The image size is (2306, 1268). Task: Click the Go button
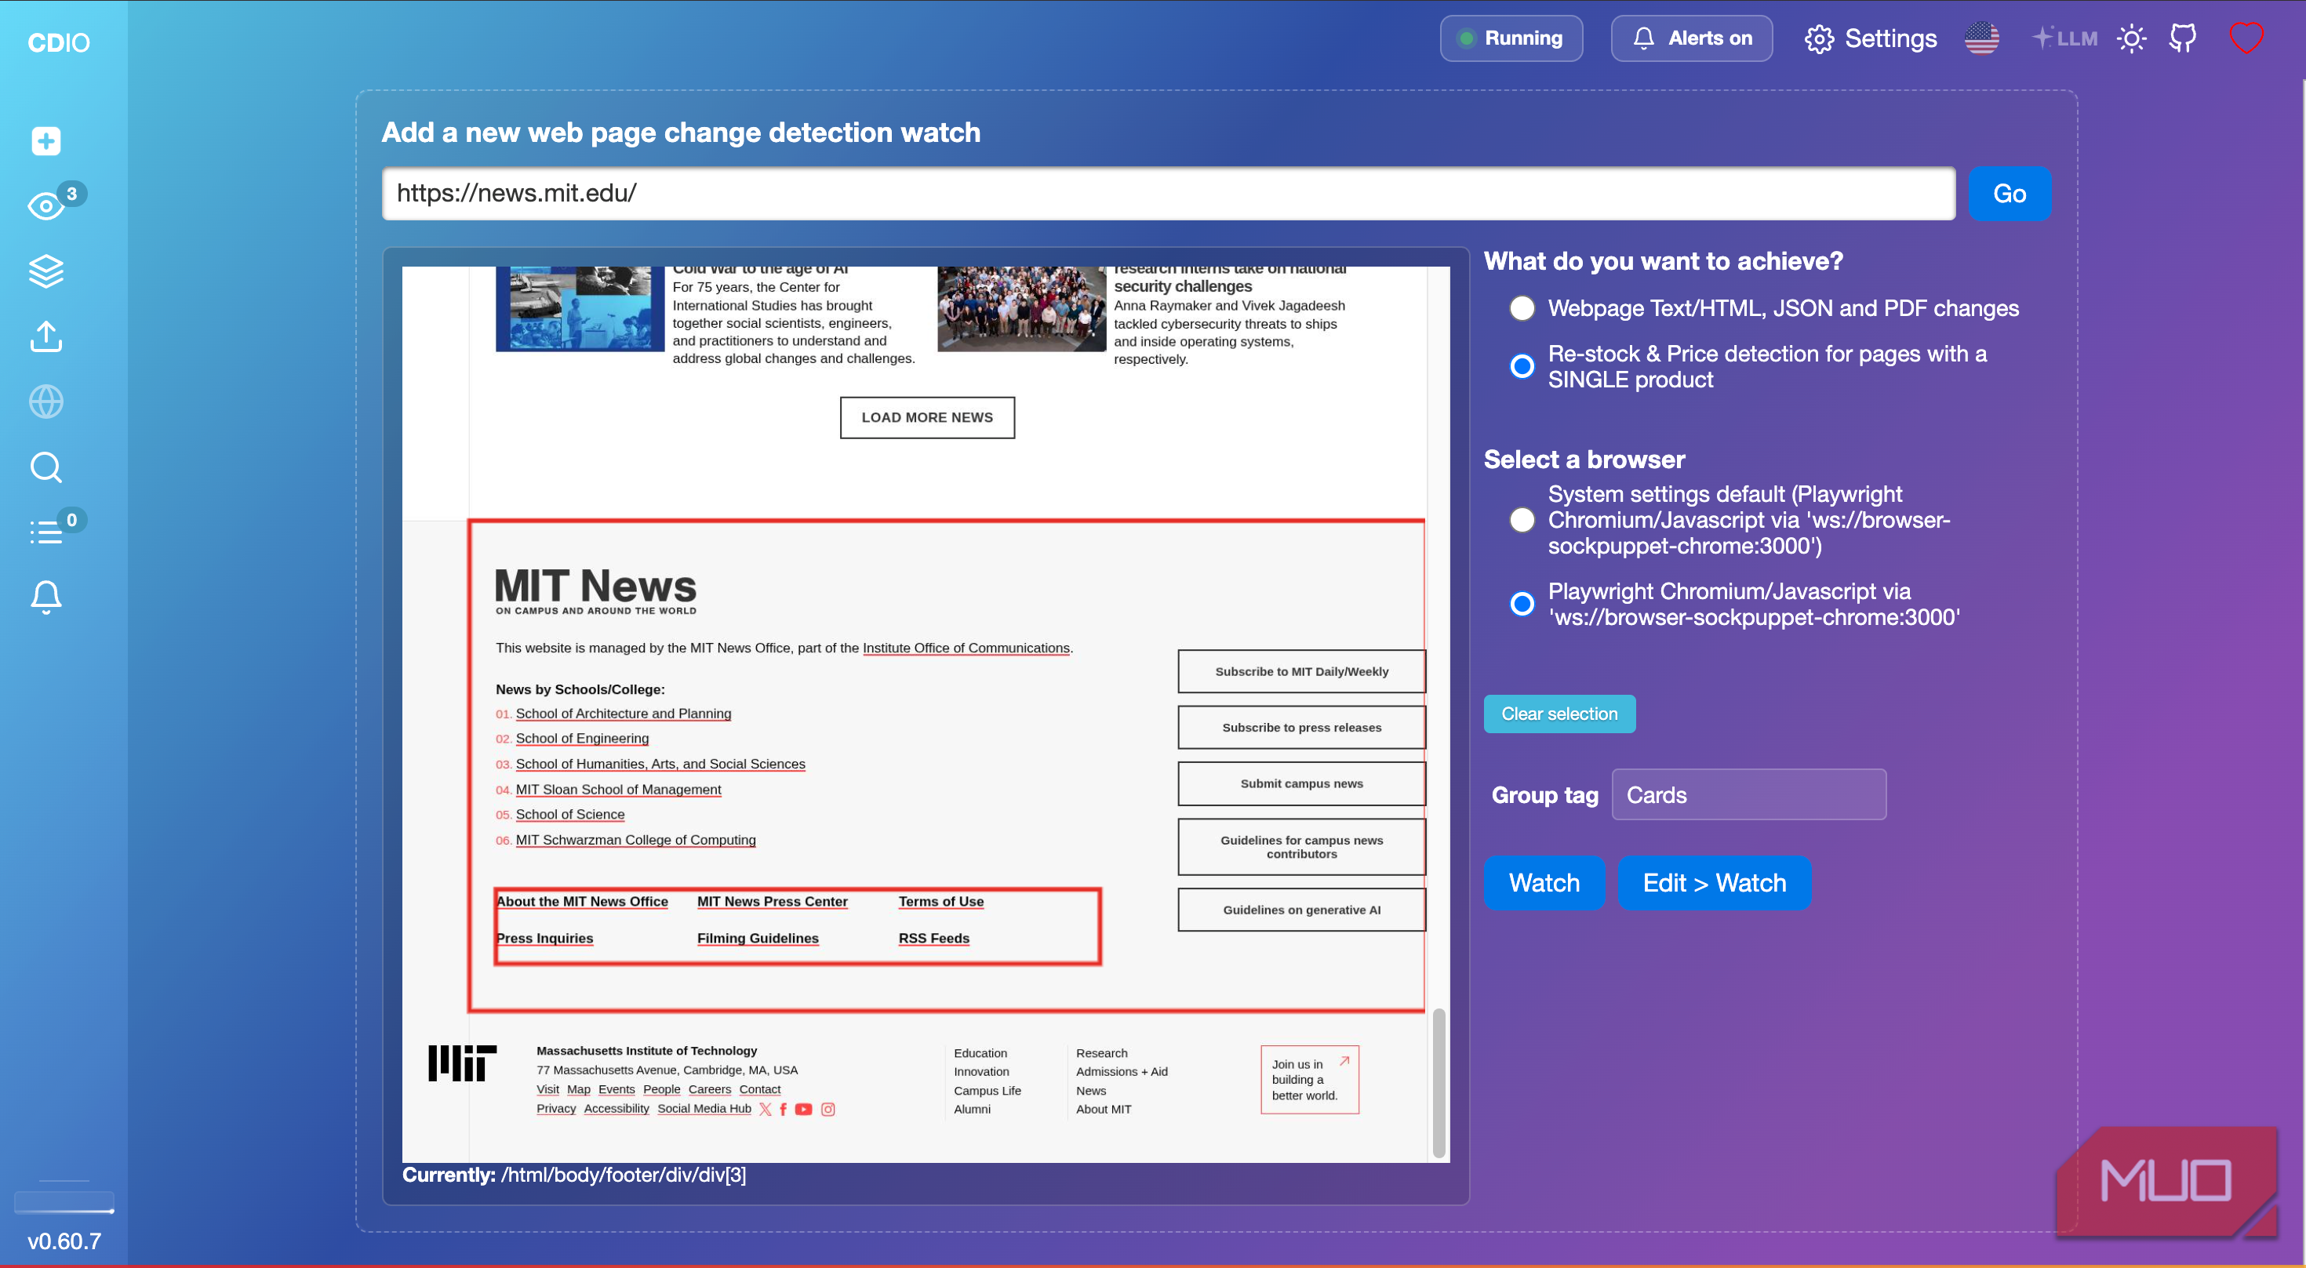click(2009, 193)
